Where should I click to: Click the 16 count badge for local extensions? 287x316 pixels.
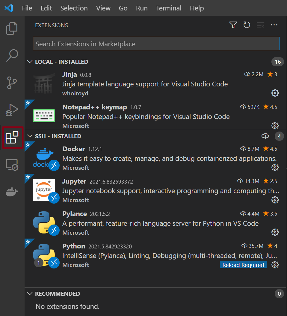[x=278, y=62]
